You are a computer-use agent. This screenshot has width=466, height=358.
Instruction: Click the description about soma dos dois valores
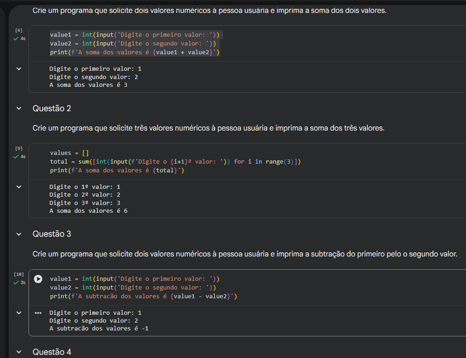click(209, 11)
